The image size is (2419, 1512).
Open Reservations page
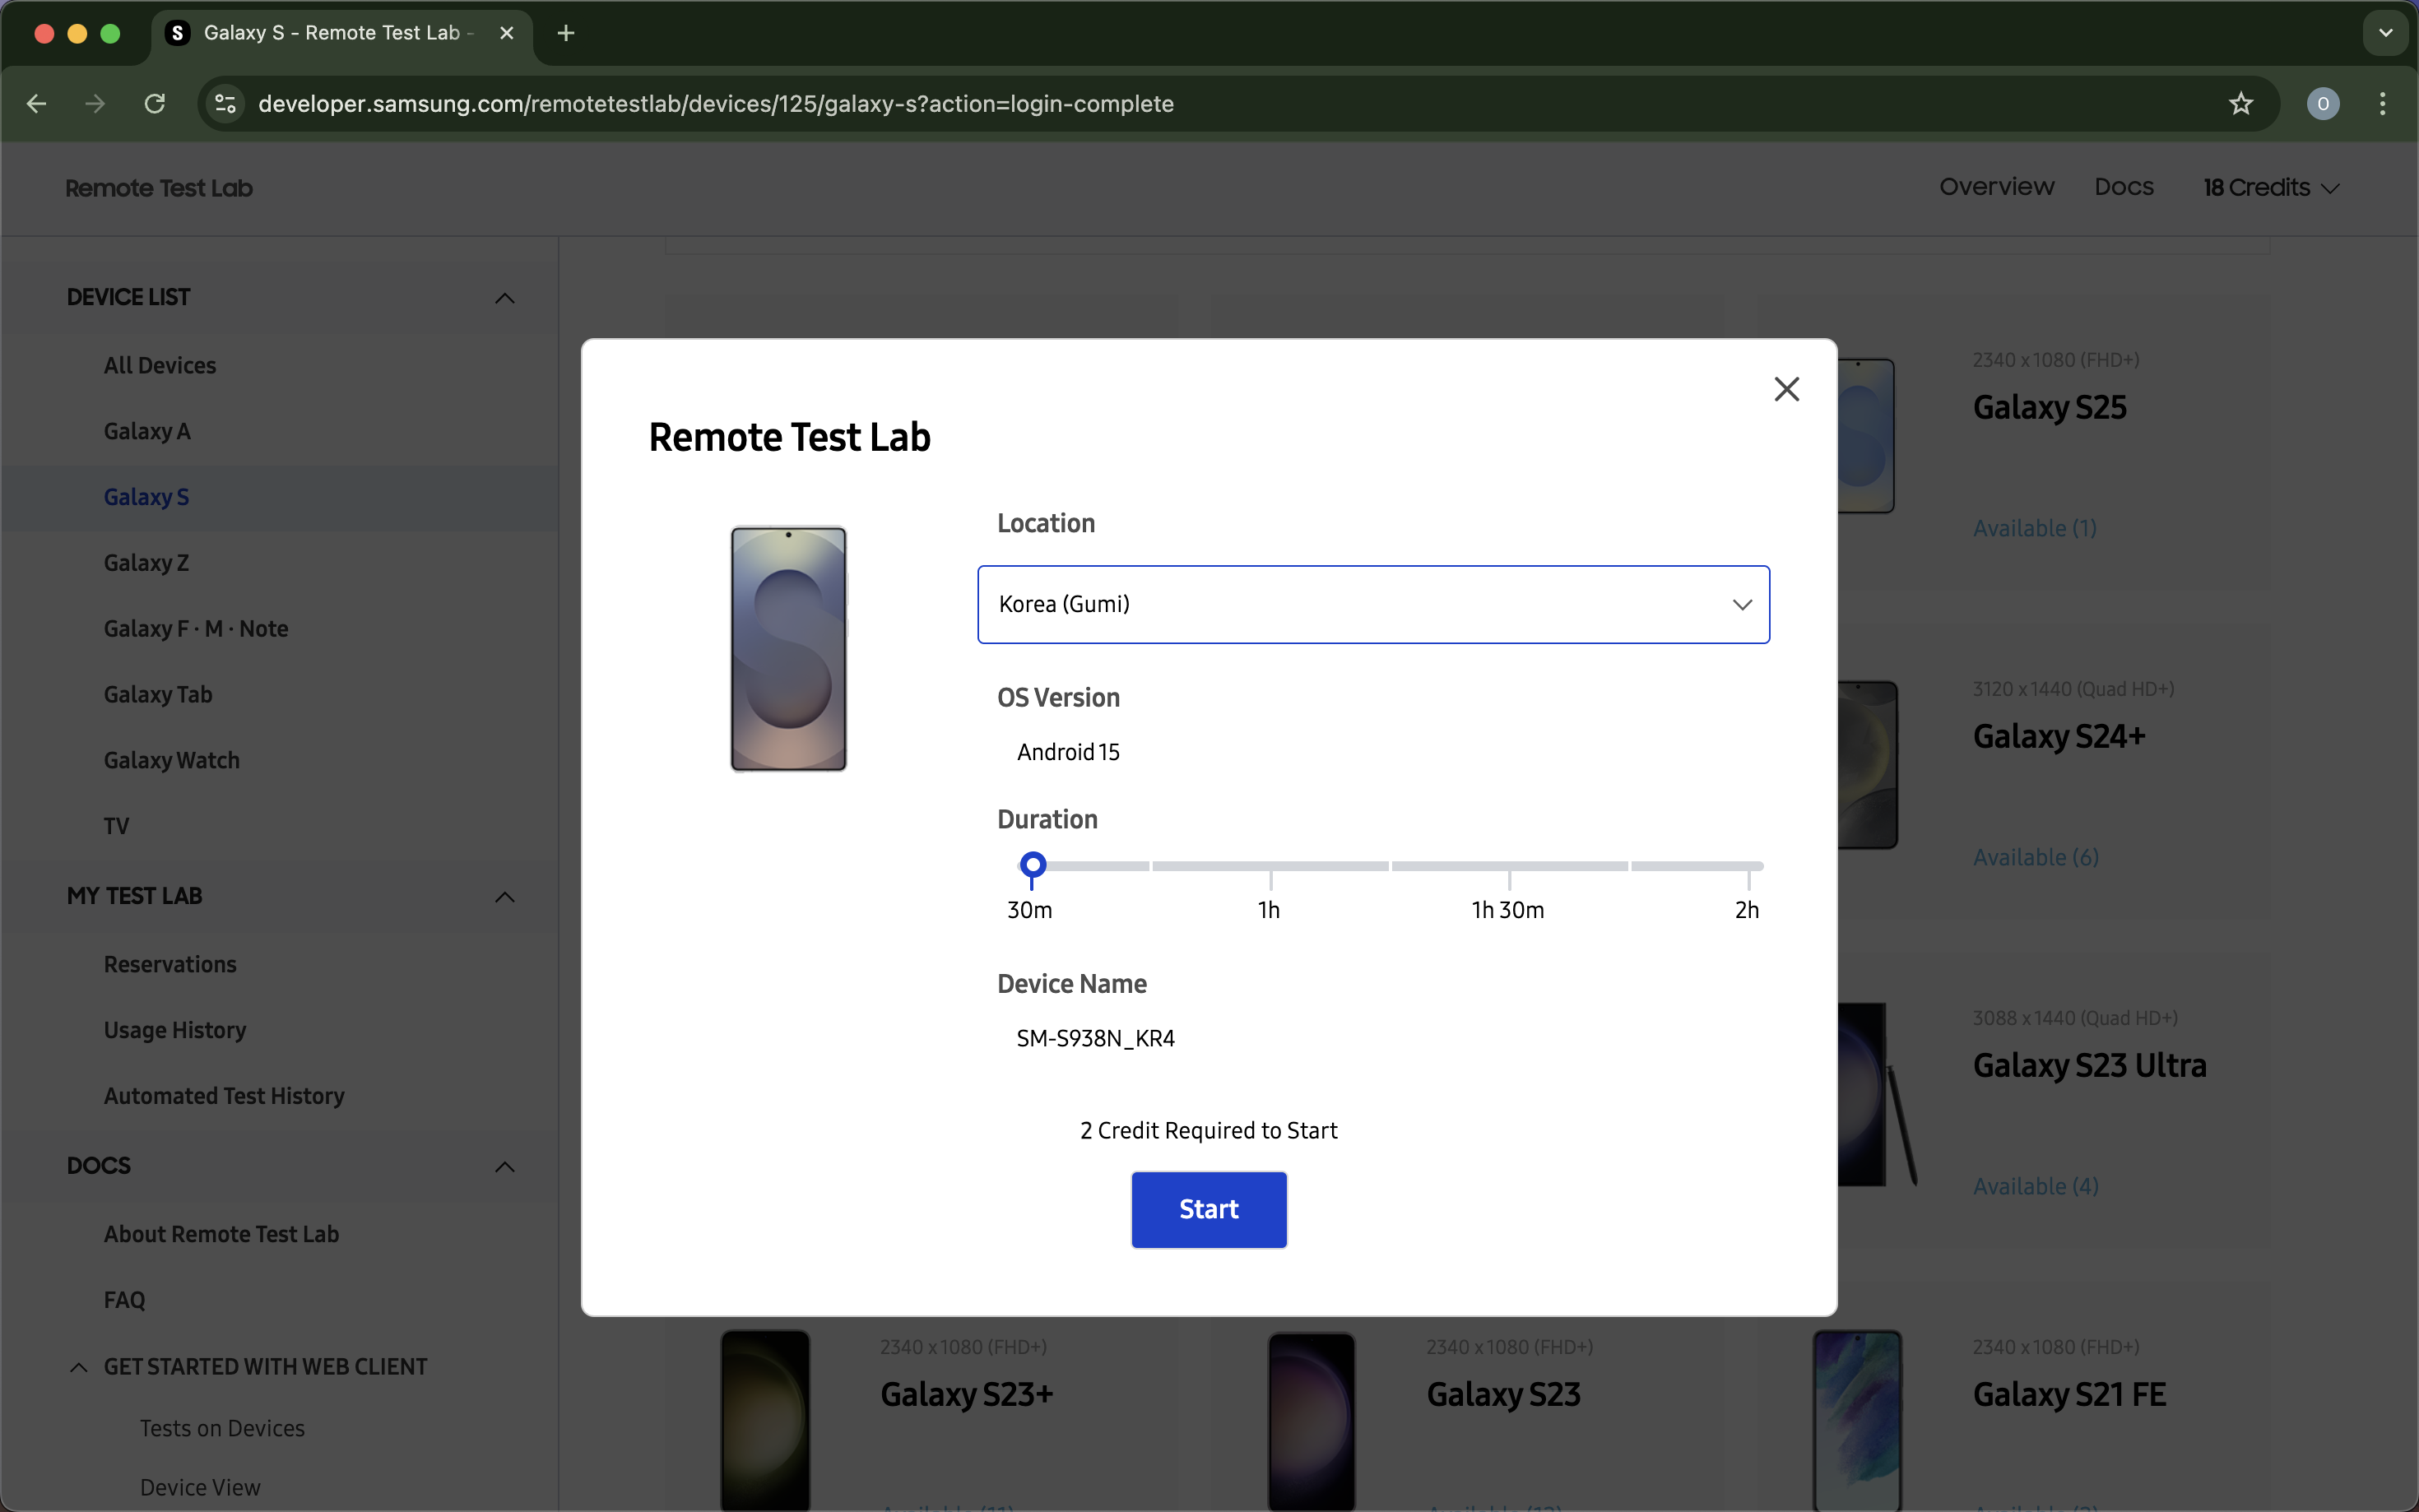point(170,965)
